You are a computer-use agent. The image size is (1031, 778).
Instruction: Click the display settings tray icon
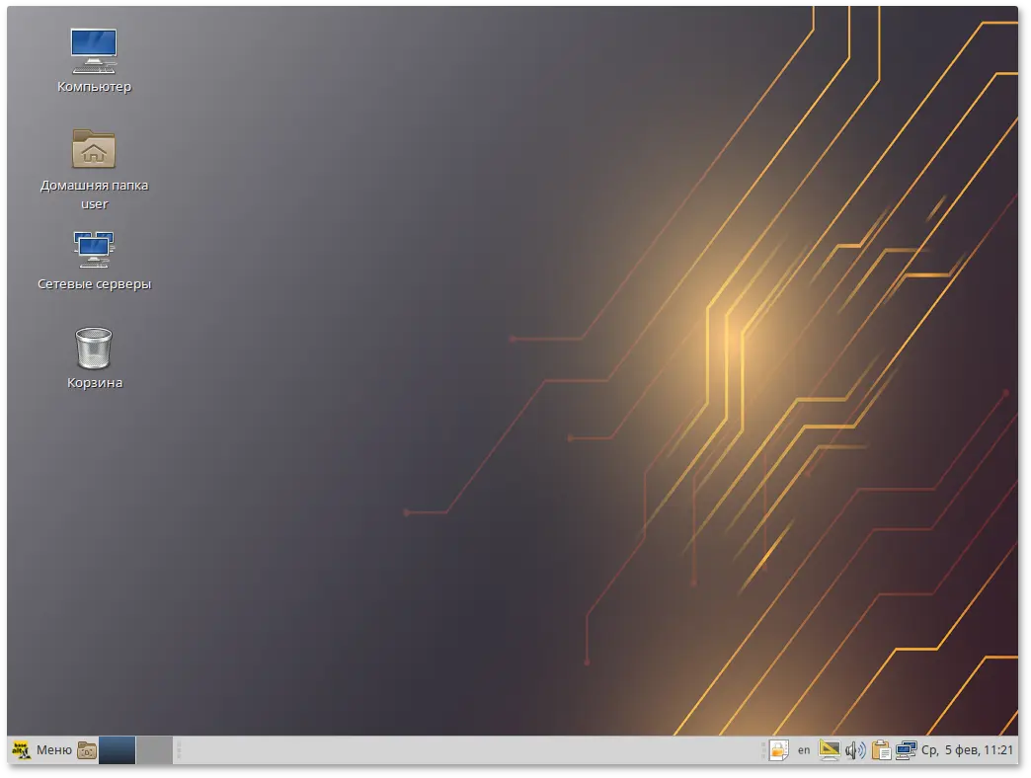[830, 750]
